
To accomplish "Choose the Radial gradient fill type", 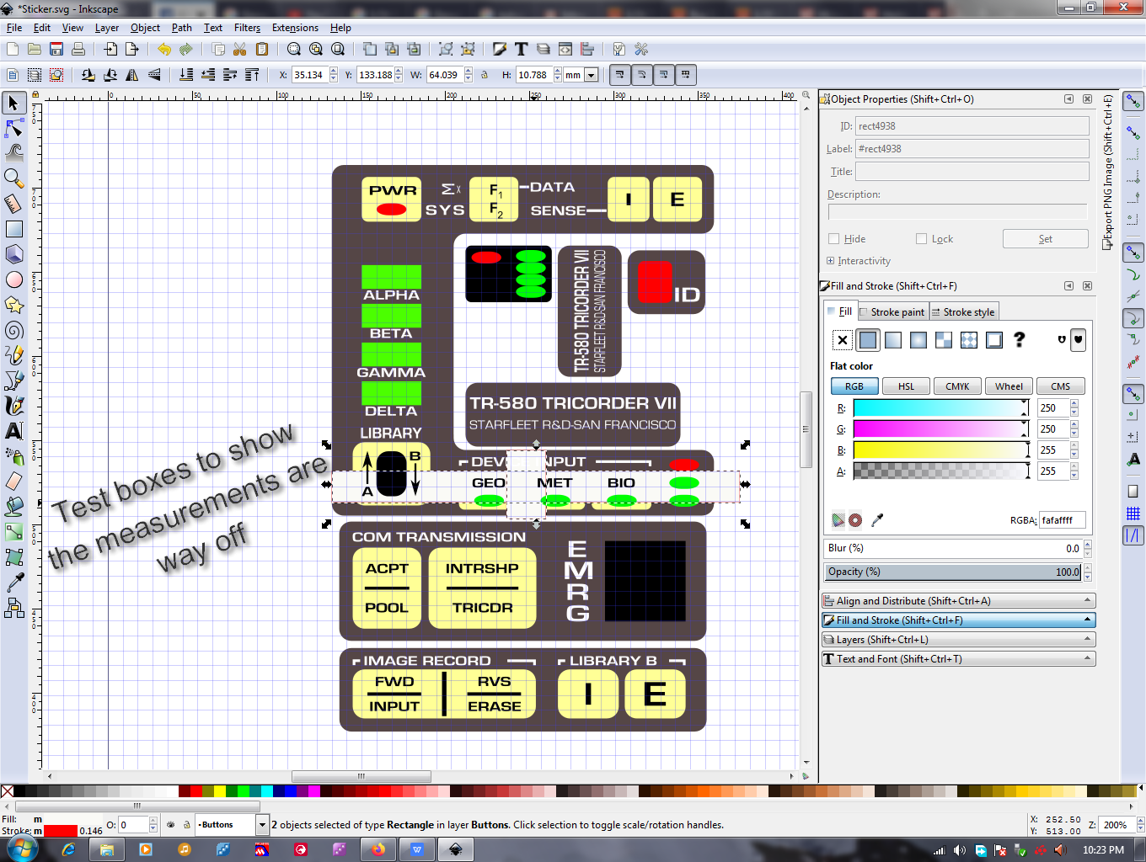I will pos(918,340).
